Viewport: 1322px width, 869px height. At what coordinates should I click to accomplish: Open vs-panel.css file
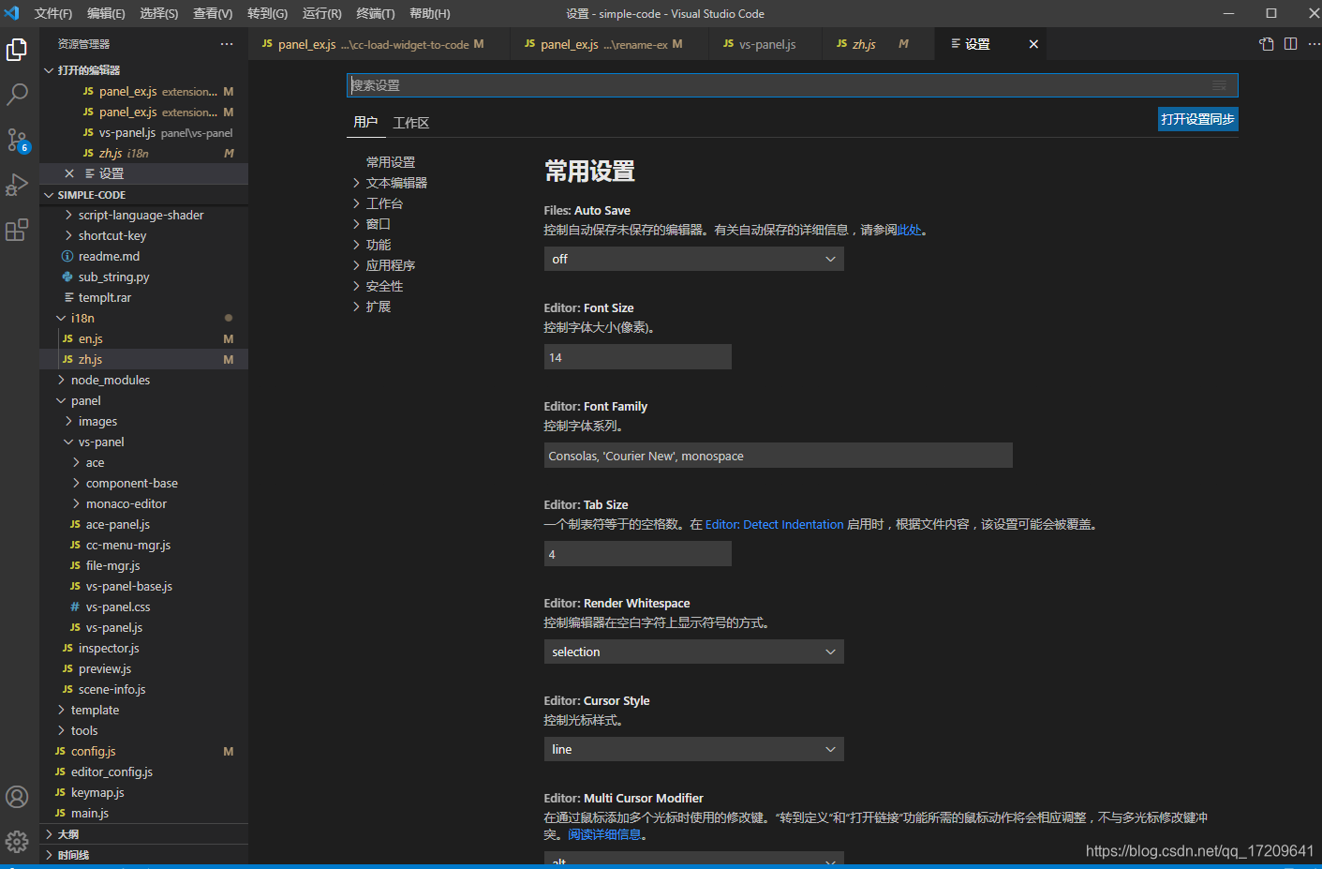pos(118,607)
